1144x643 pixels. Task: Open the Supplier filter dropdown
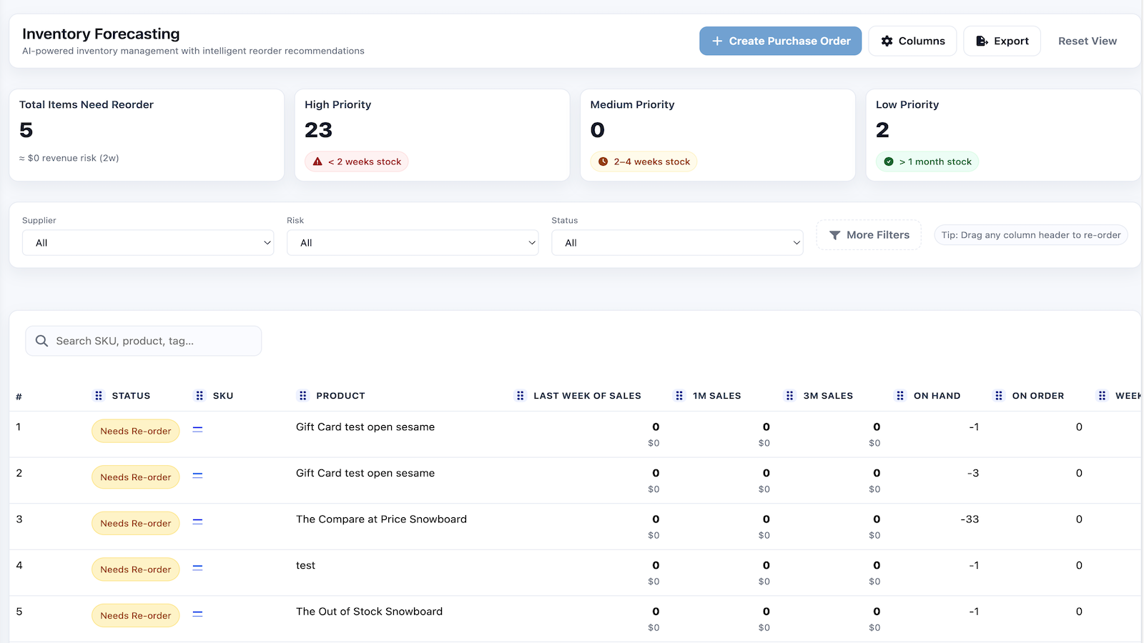click(x=148, y=242)
